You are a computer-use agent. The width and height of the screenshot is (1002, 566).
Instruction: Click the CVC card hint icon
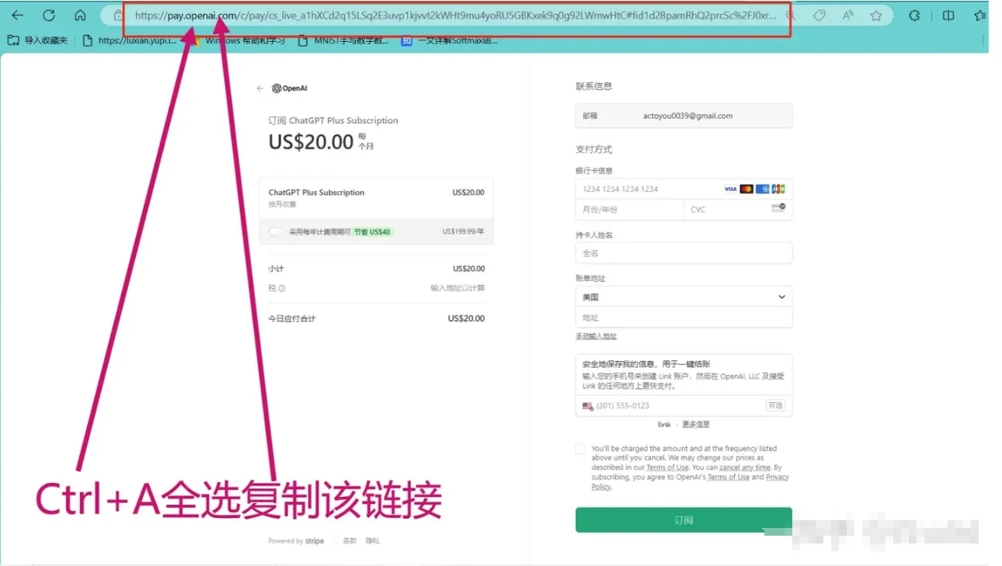[778, 208]
